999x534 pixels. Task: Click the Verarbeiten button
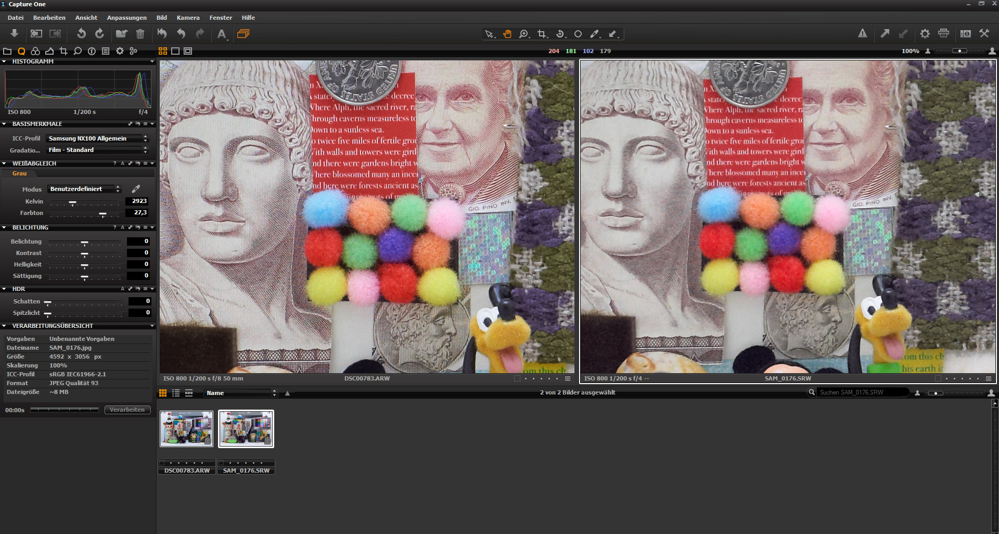tap(127, 410)
